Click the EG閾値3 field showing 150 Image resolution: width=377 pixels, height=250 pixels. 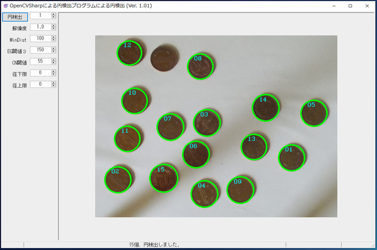click(x=40, y=50)
